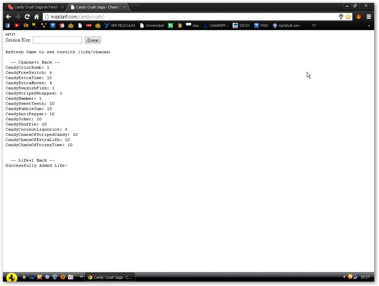Open the P90X bookmark
Viewport: 379px width, 286px height.
click(261, 26)
